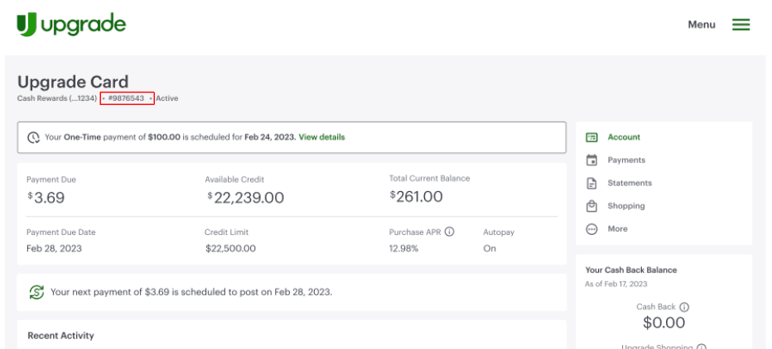Select Account in the side navigation
The height and width of the screenshot is (349, 772).
pos(624,137)
